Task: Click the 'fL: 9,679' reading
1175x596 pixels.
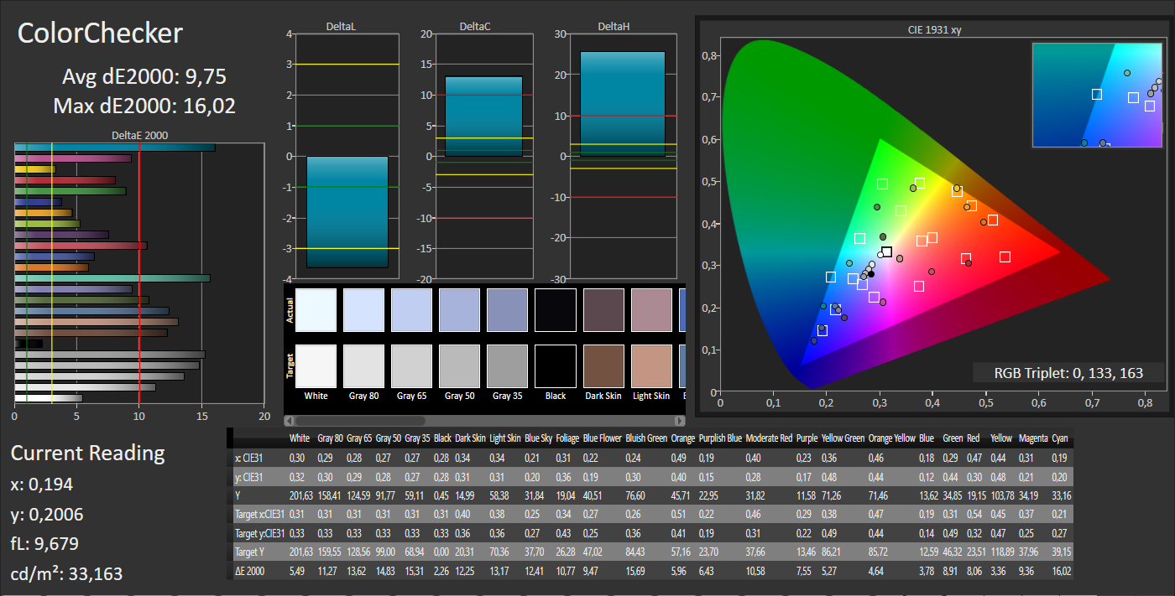Action: [x=44, y=544]
